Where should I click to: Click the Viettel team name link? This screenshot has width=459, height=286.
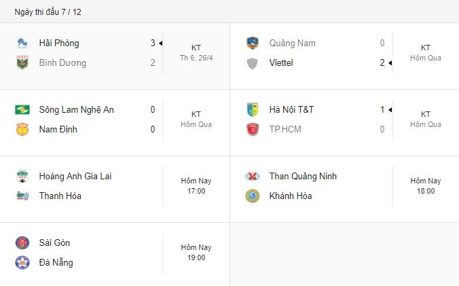point(281,62)
